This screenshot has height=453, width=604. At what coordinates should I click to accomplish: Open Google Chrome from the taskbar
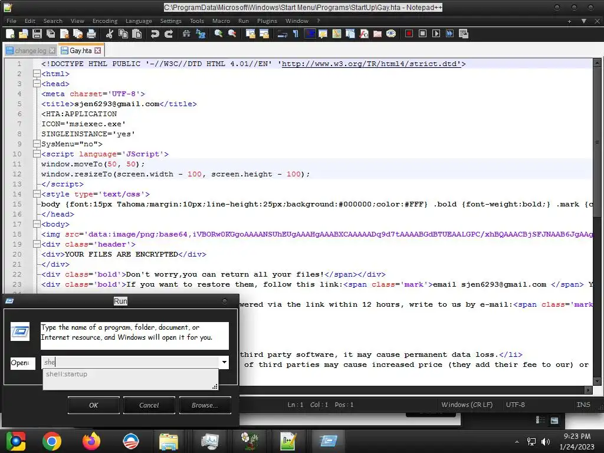(52, 441)
